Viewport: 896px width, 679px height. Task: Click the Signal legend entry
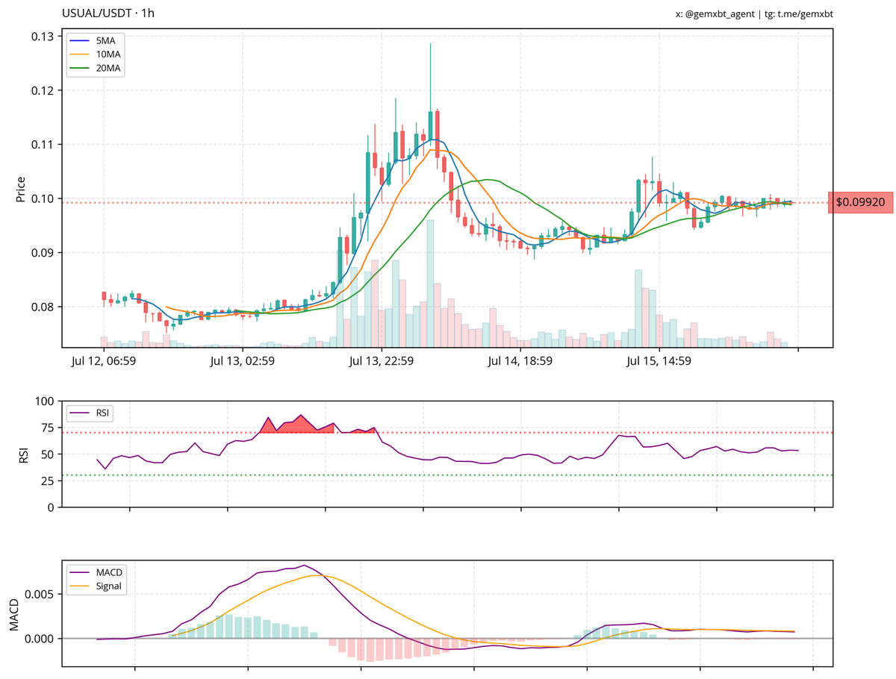tap(97, 586)
